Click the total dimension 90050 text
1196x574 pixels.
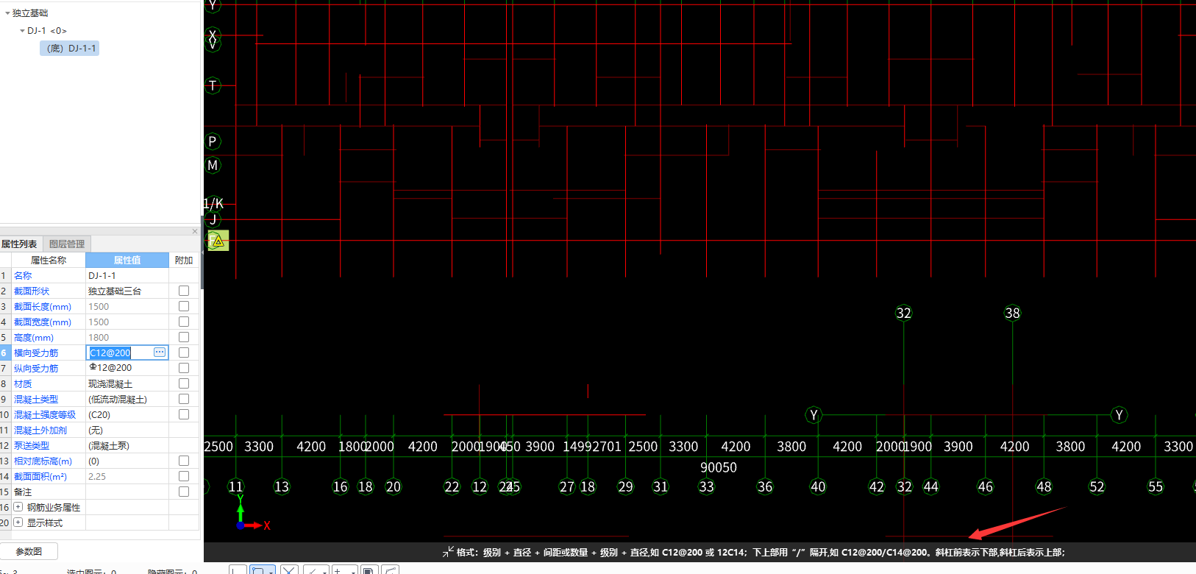click(719, 467)
